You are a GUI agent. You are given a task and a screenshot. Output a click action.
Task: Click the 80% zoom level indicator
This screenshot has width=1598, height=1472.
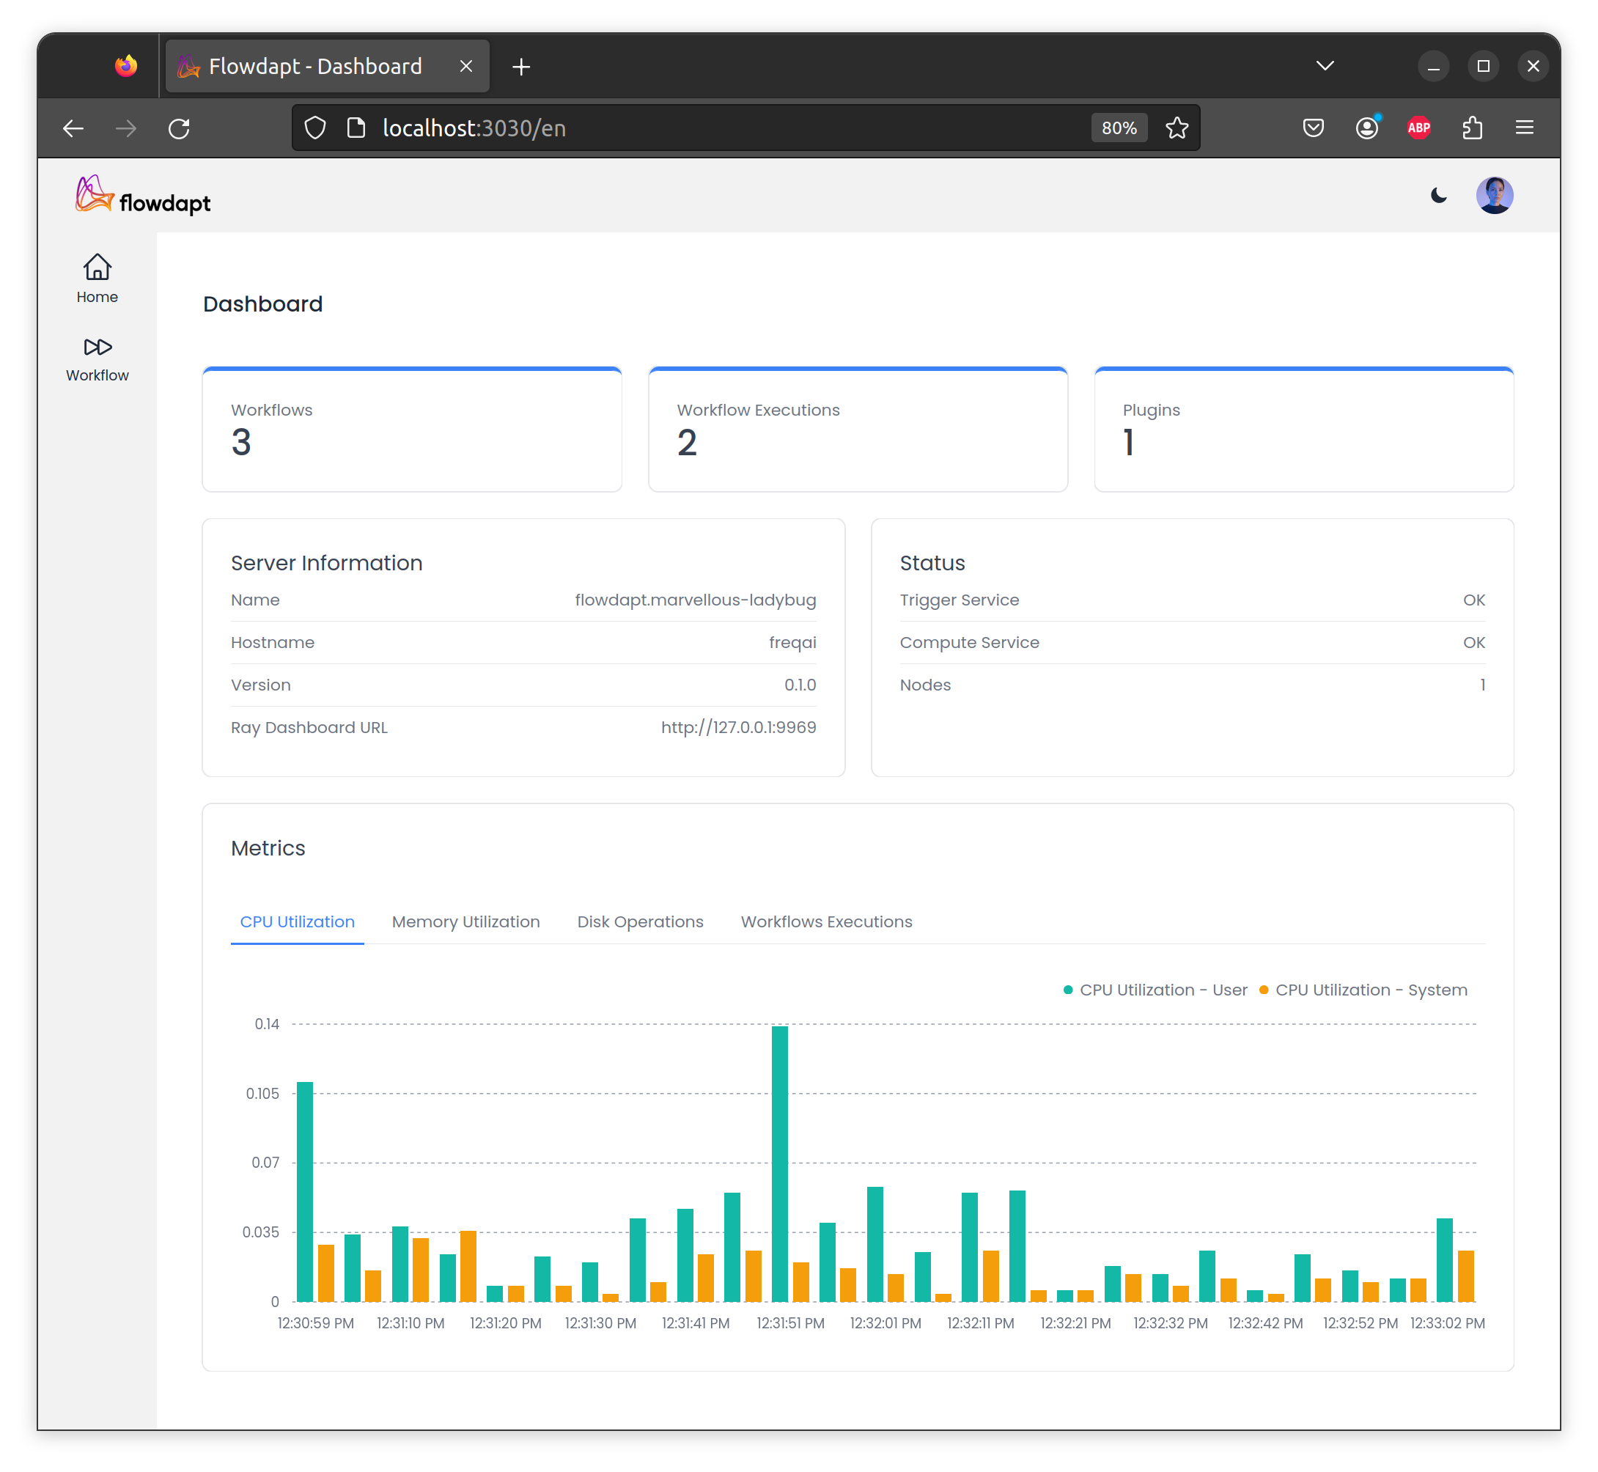pos(1119,128)
